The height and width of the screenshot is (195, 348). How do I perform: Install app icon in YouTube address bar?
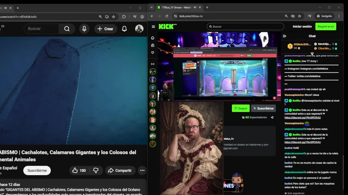point(107,17)
